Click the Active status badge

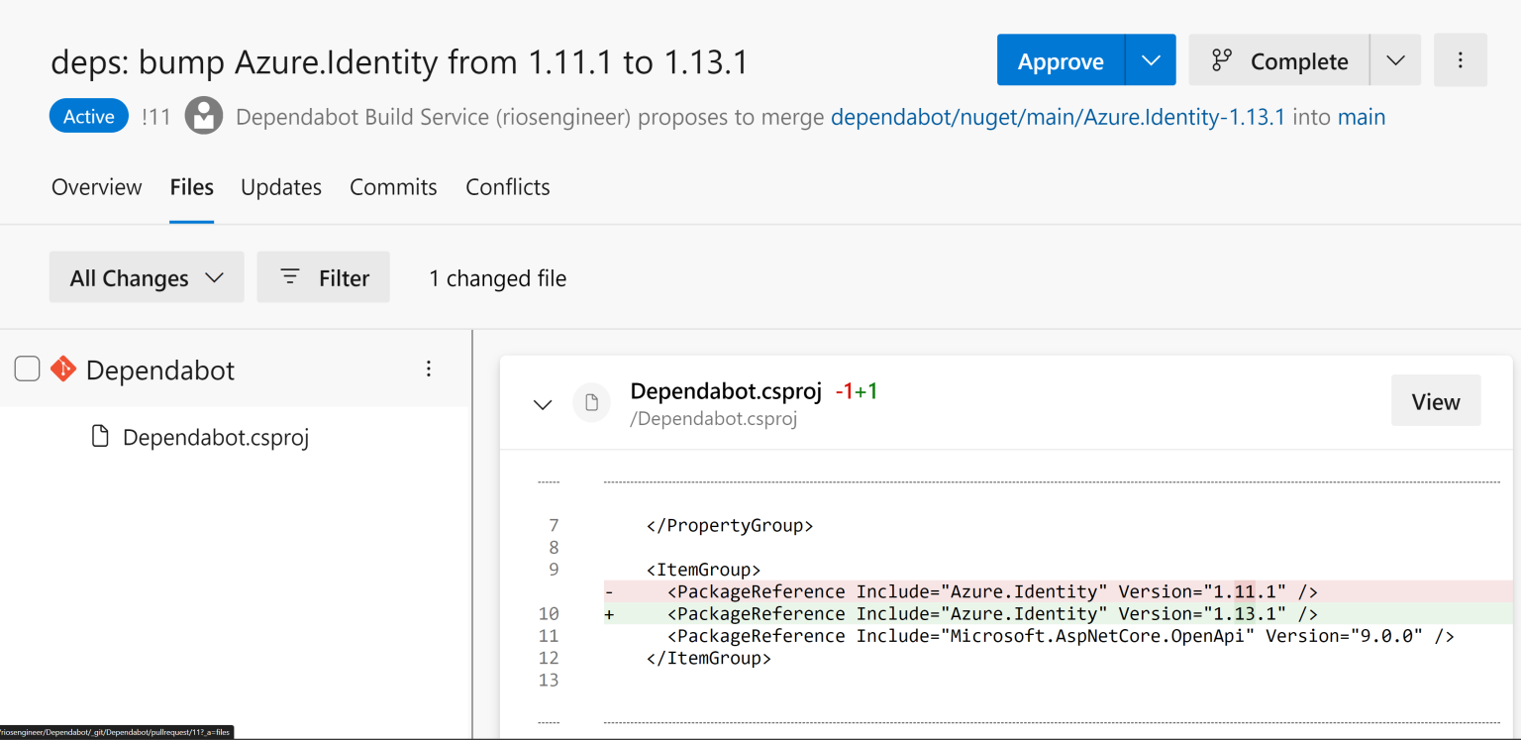coord(88,115)
